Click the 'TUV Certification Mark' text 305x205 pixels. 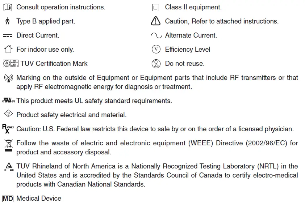point(54,64)
